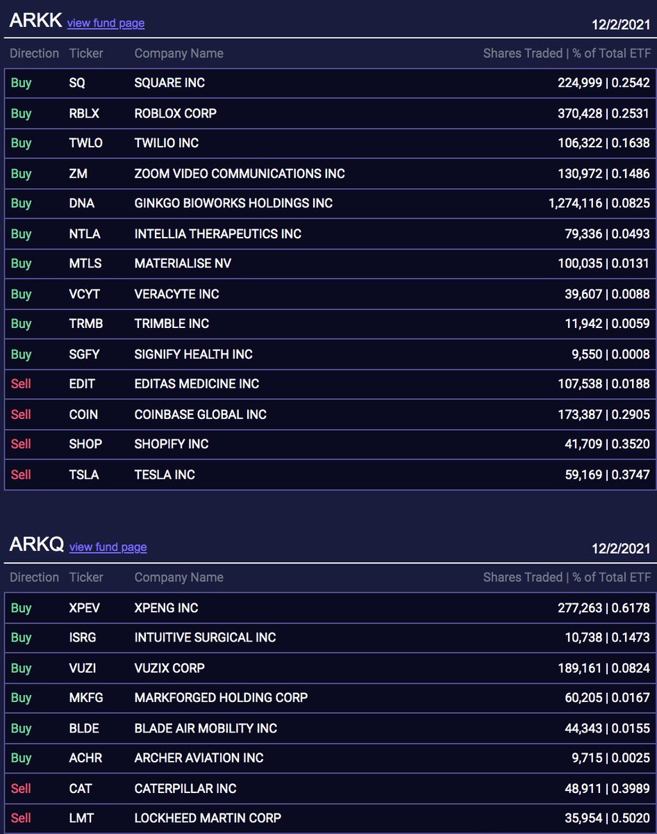Click the VUZI ticker

tap(83, 668)
